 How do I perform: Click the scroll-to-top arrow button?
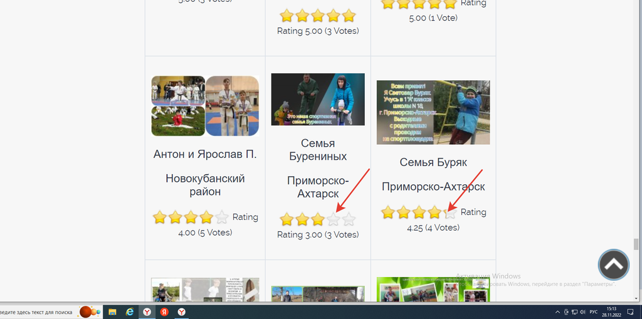coord(613,264)
